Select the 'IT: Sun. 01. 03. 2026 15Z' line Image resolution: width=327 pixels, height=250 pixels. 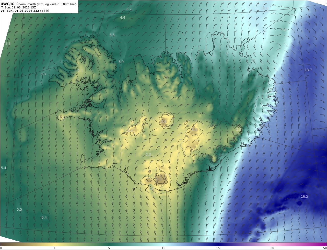point(18,7)
